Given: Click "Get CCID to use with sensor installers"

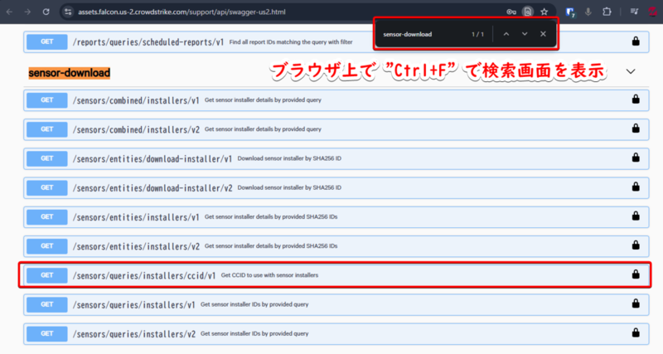Looking at the screenshot, I should click(270, 275).
